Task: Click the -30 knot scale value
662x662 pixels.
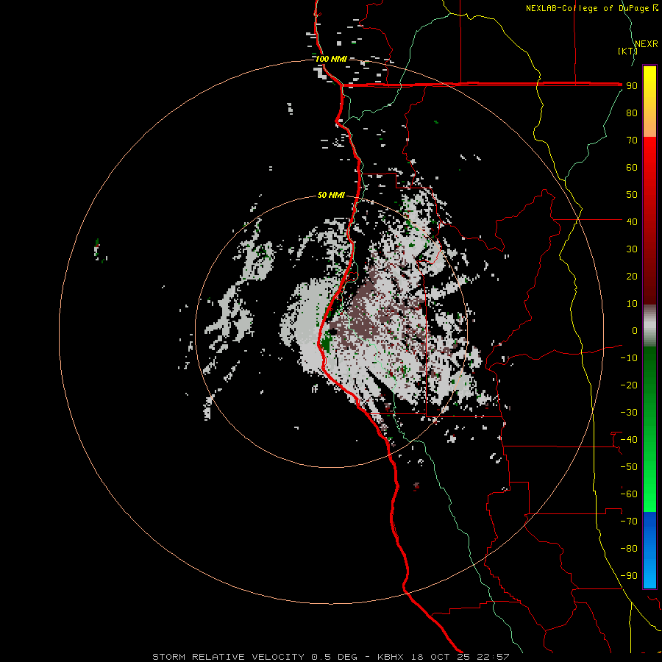Action: (x=629, y=413)
